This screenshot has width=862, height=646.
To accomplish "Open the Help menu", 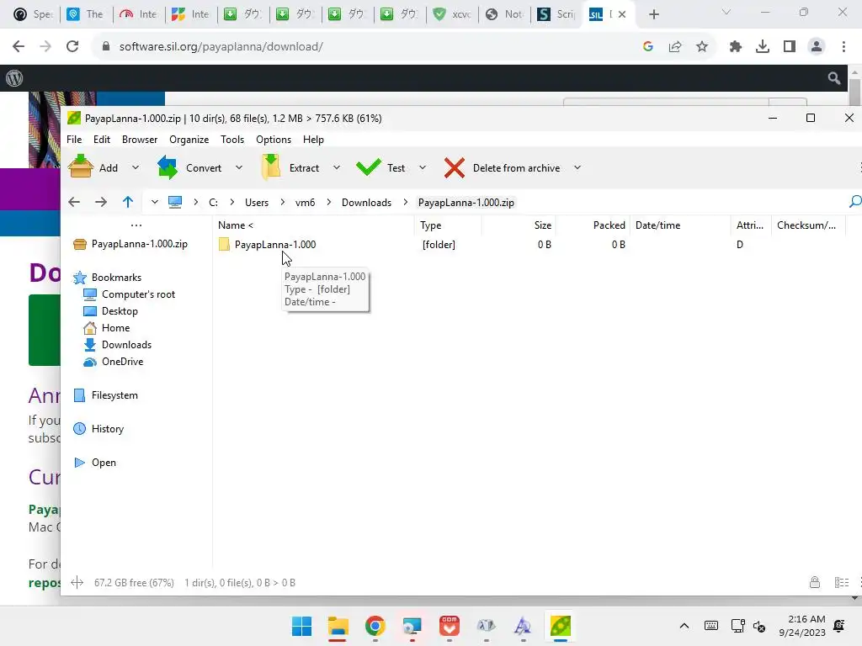I will pyautogui.click(x=313, y=140).
